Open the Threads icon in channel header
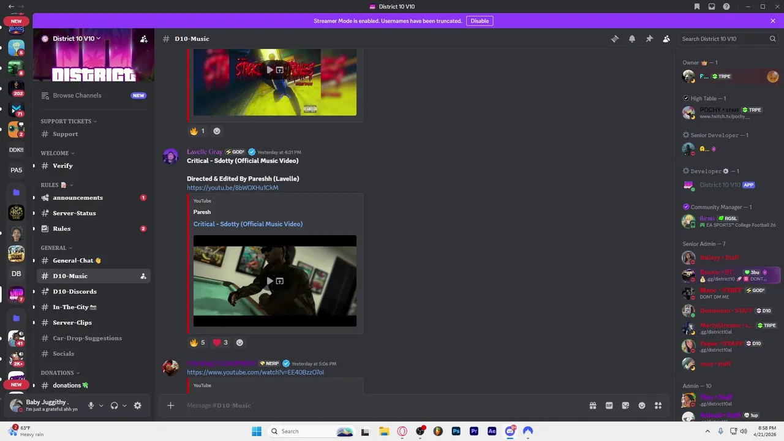The height and width of the screenshot is (441, 784). pos(615,39)
